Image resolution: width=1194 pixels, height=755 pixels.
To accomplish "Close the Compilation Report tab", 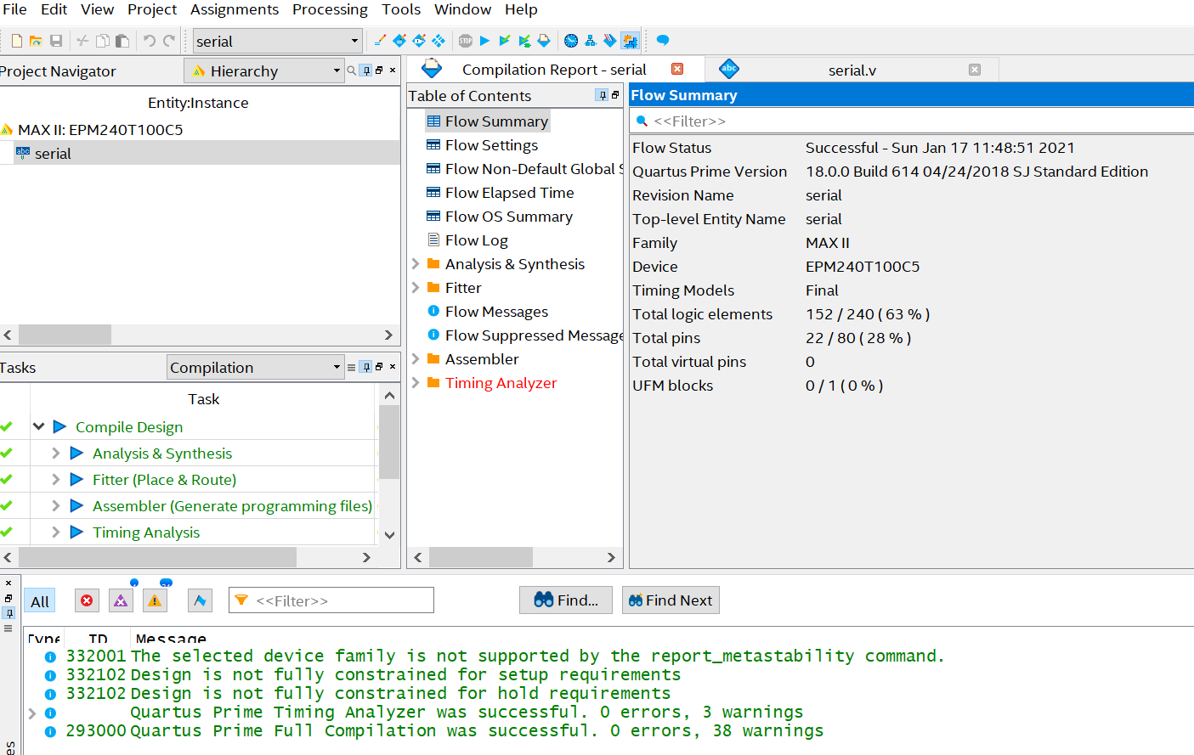I will [677, 69].
